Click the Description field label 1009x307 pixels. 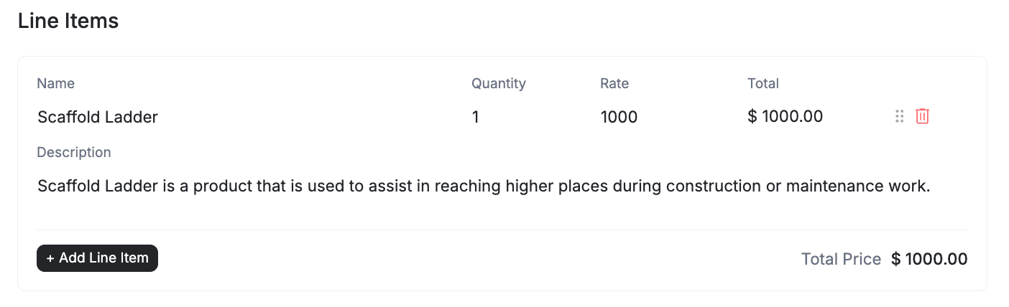pos(74,152)
